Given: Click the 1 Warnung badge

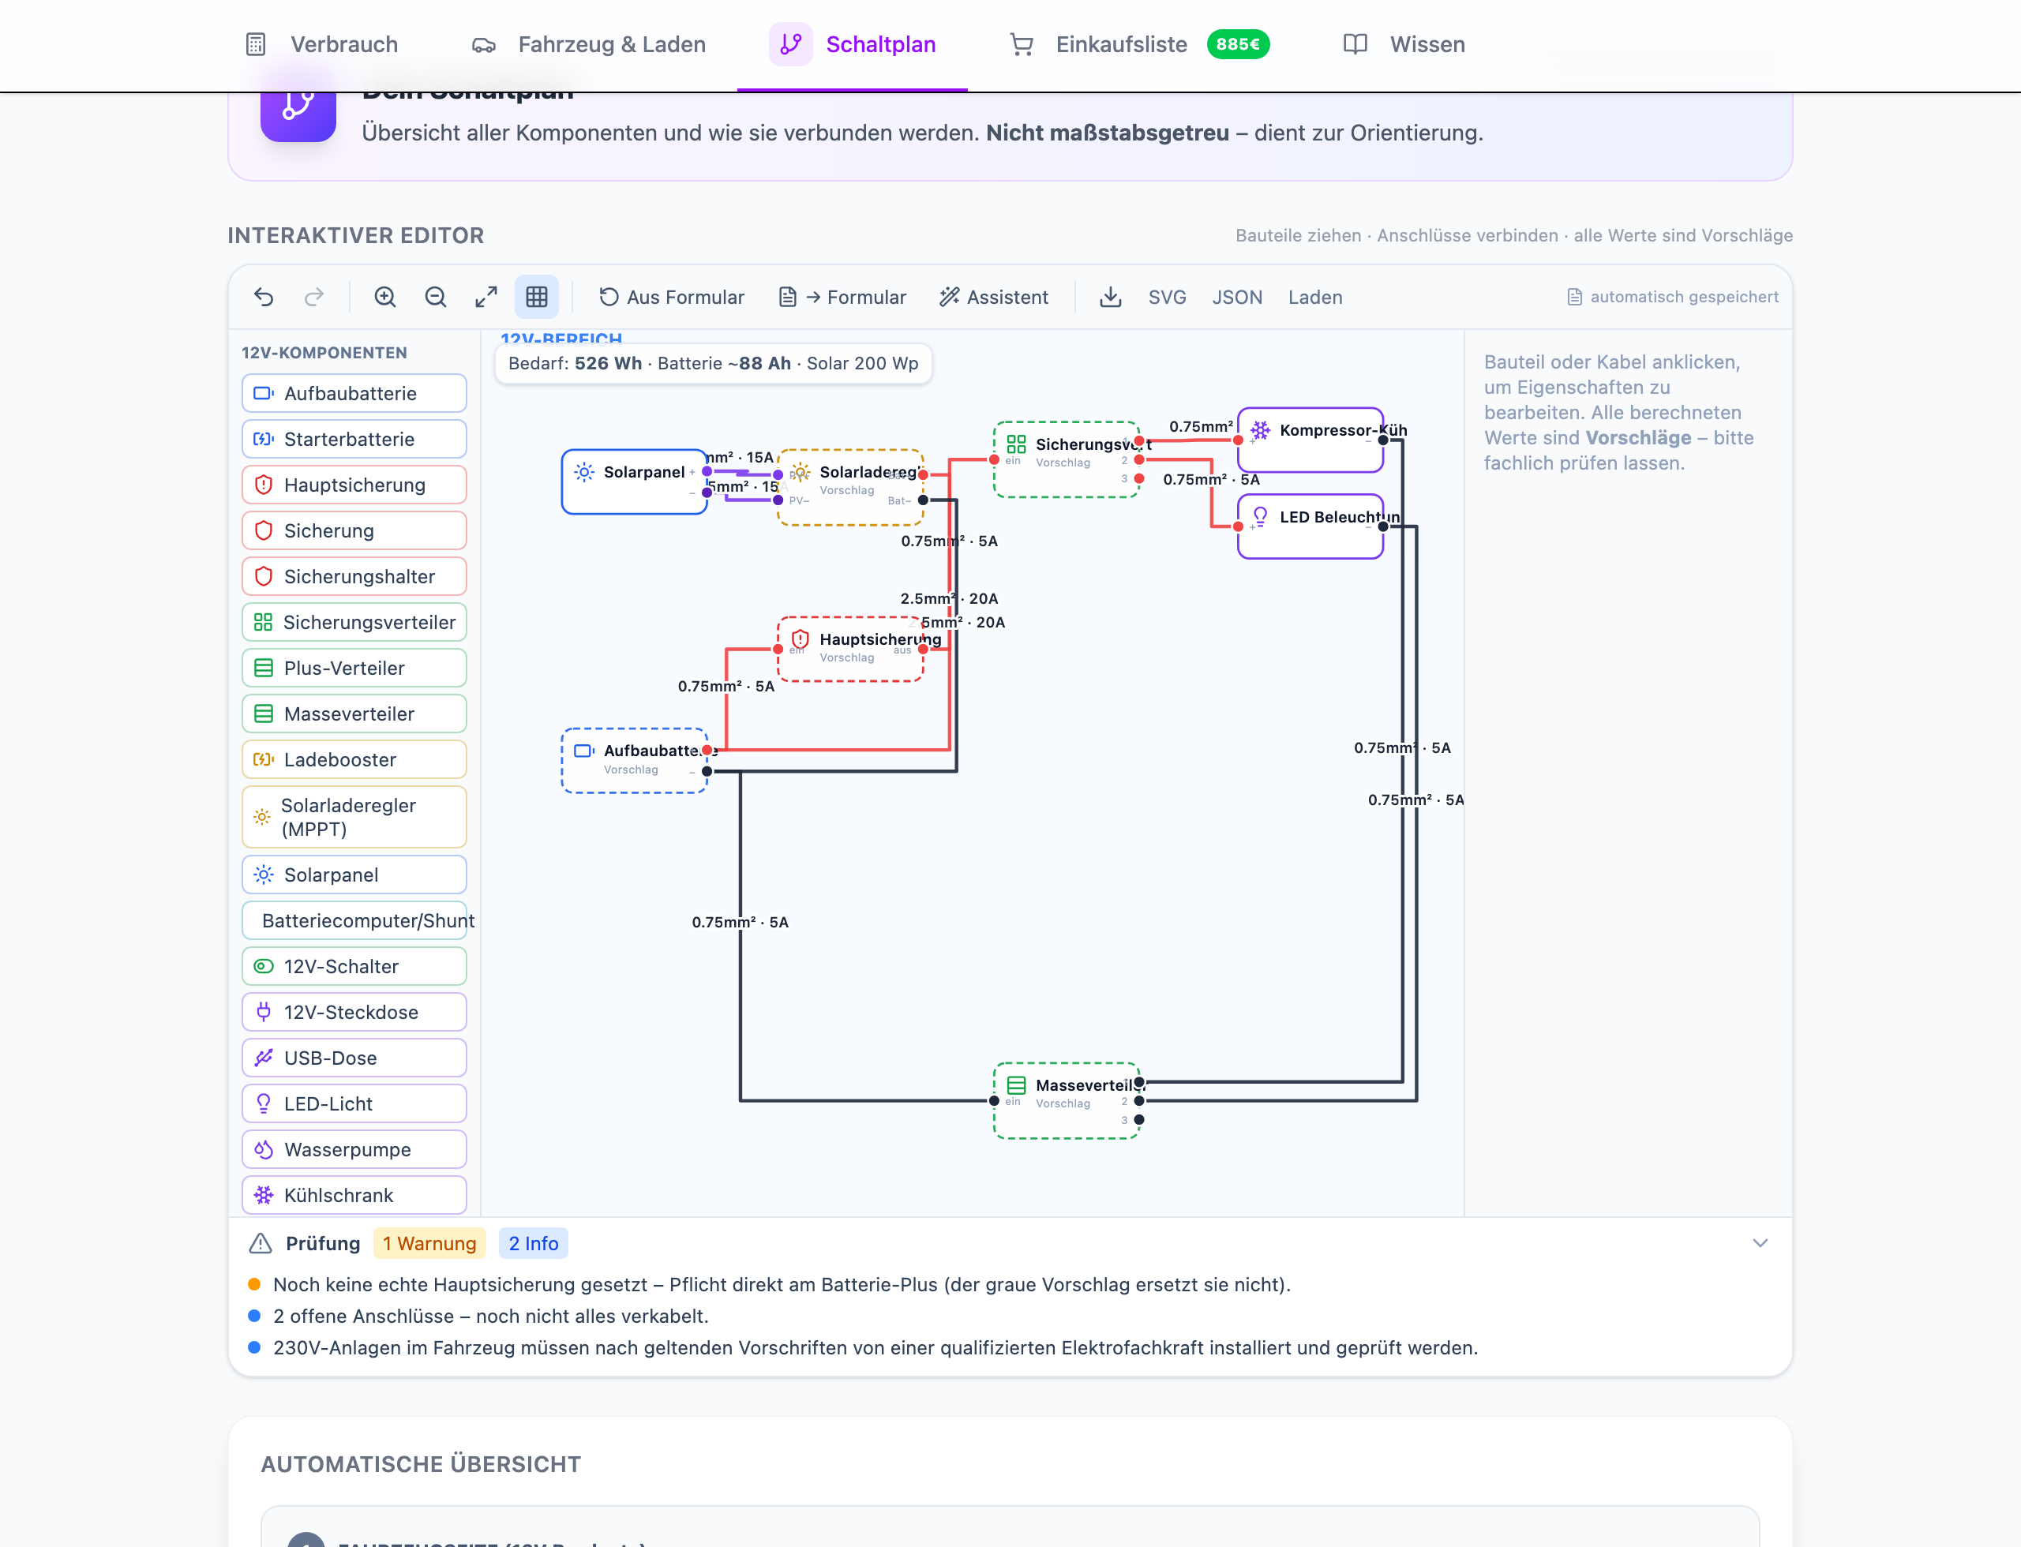Looking at the screenshot, I should [x=429, y=1243].
